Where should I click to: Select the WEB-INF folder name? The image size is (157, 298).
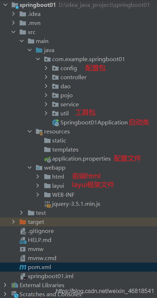[x=63, y=195]
